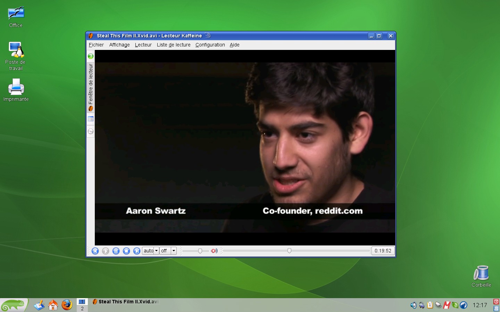Click the Kaffeine title bar icon
This screenshot has height=312, width=500.
click(91, 36)
